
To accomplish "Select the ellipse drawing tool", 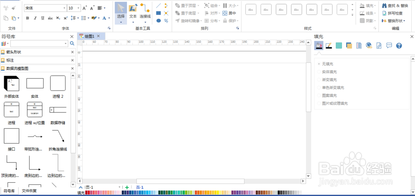I will click(158, 21).
